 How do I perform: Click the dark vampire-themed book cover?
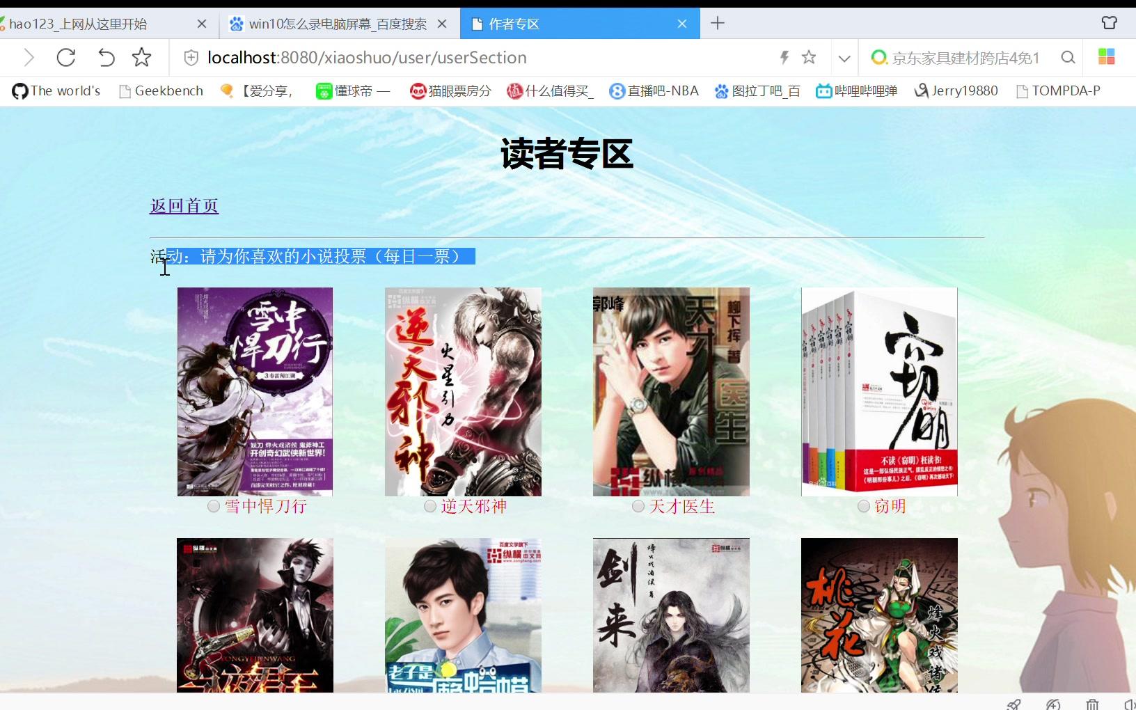tap(255, 615)
